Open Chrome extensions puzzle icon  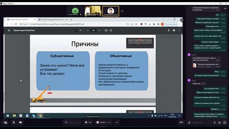coord(154,24)
